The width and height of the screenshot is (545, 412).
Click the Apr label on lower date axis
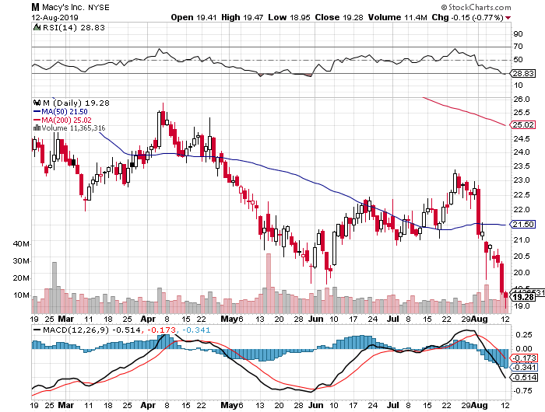pos(148,405)
